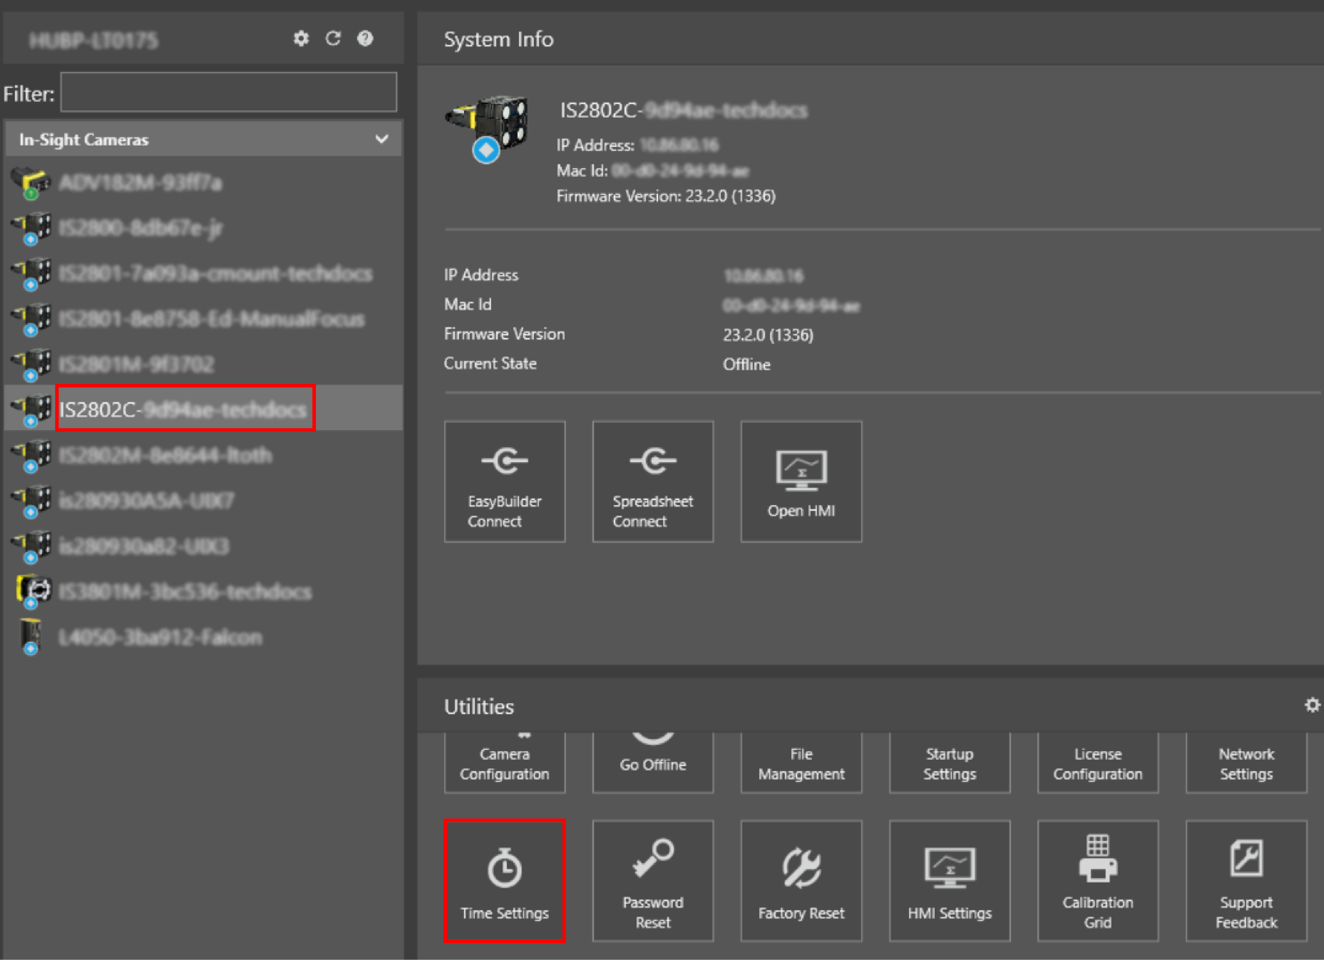Open help question-mark icon
This screenshot has width=1324, height=960.
[x=365, y=39]
